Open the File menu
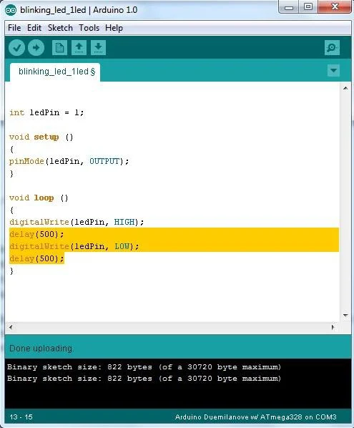 point(14,28)
